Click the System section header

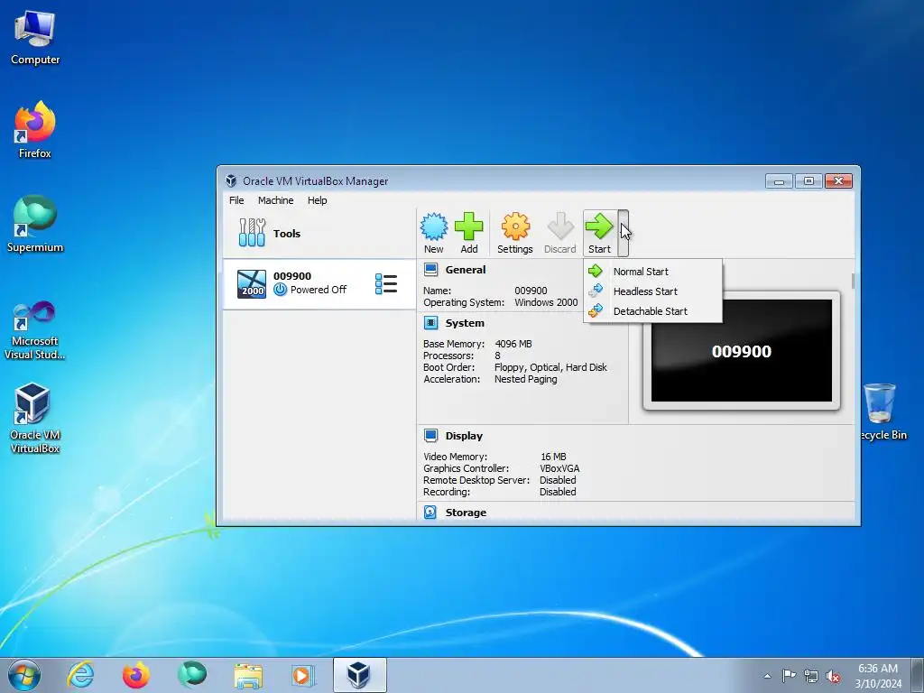(x=465, y=324)
